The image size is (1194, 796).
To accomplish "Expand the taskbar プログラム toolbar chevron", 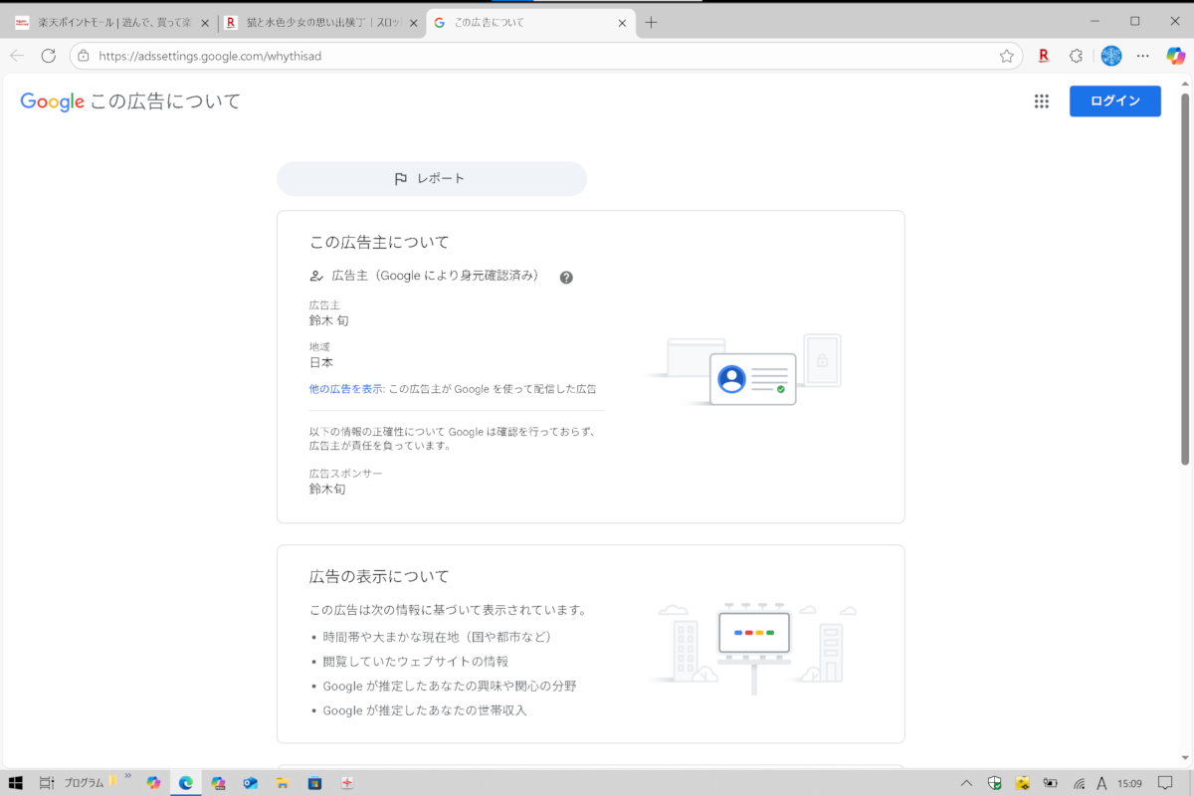I will 127,775.
